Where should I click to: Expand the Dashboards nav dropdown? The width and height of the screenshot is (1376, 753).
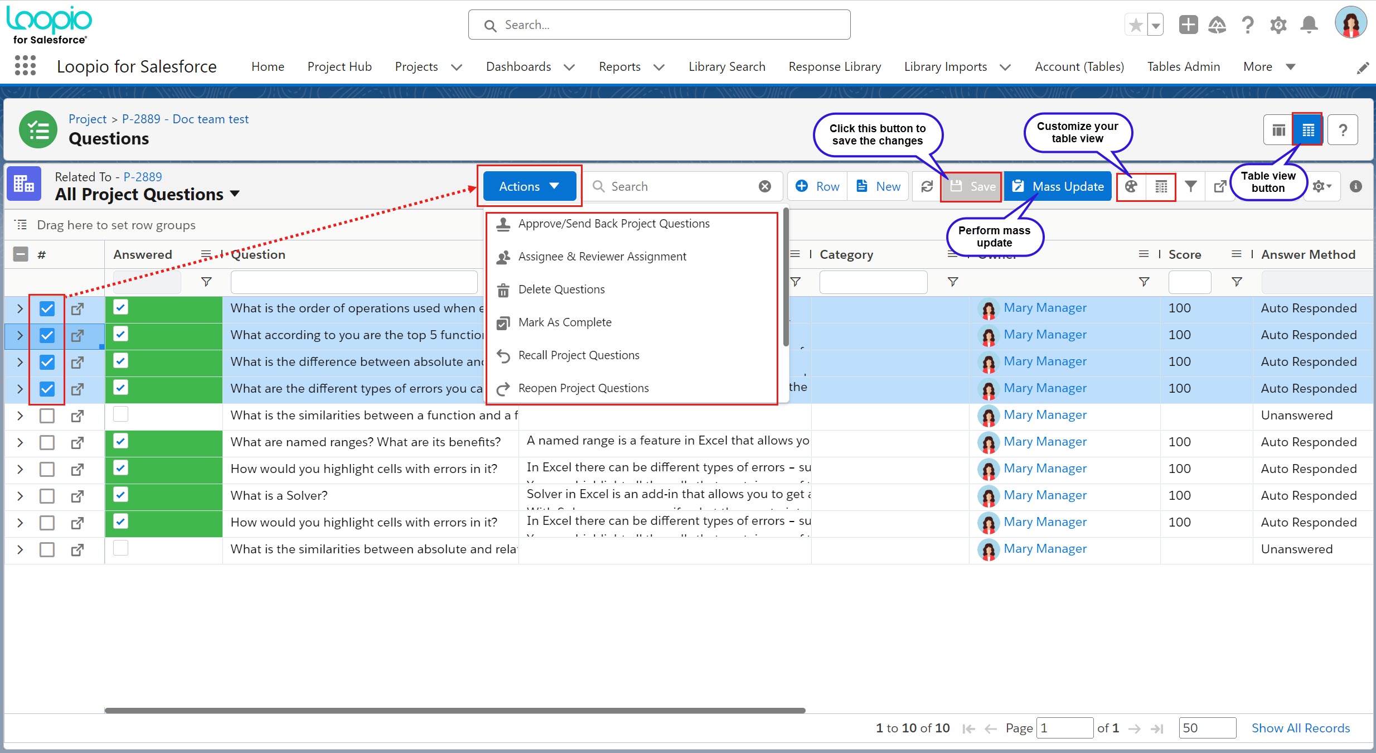[569, 67]
